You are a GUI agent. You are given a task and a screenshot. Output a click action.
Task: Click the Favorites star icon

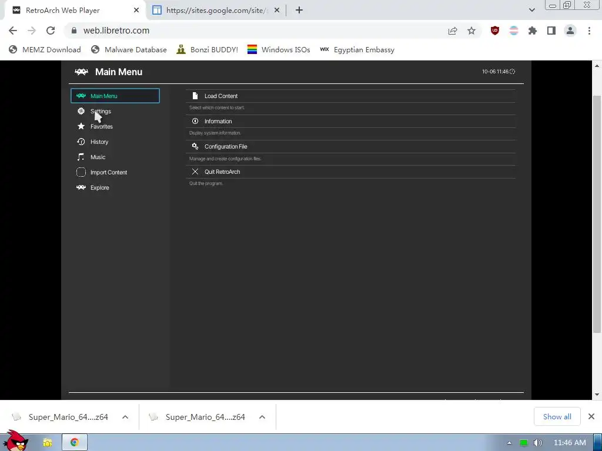pyautogui.click(x=81, y=126)
